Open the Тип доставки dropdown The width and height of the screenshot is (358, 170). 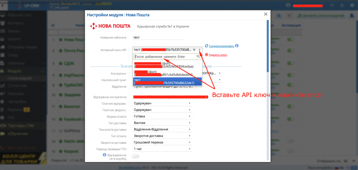click(162, 123)
